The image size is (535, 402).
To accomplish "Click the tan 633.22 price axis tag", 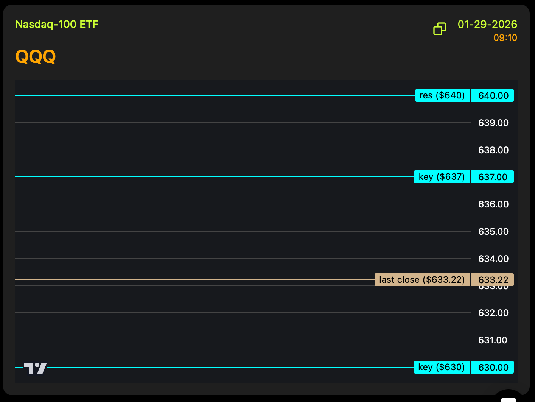I will (493, 280).
